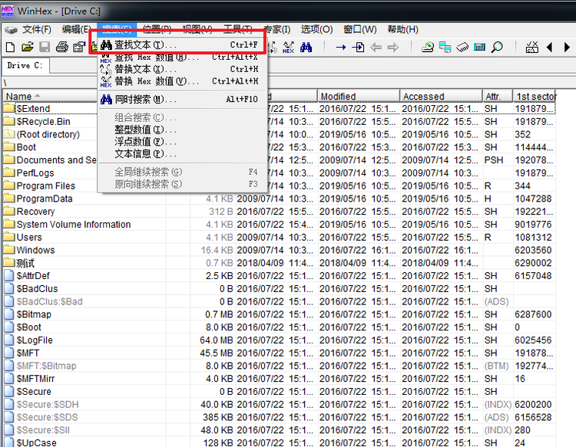This screenshot has height=447, width=576.
Task: Select the System Volume Information folder
Action: tap(74, 224)
